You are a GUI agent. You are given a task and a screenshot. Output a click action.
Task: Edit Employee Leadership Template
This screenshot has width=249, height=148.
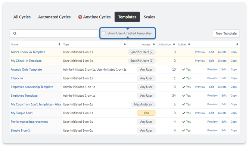tap(212, 87)
